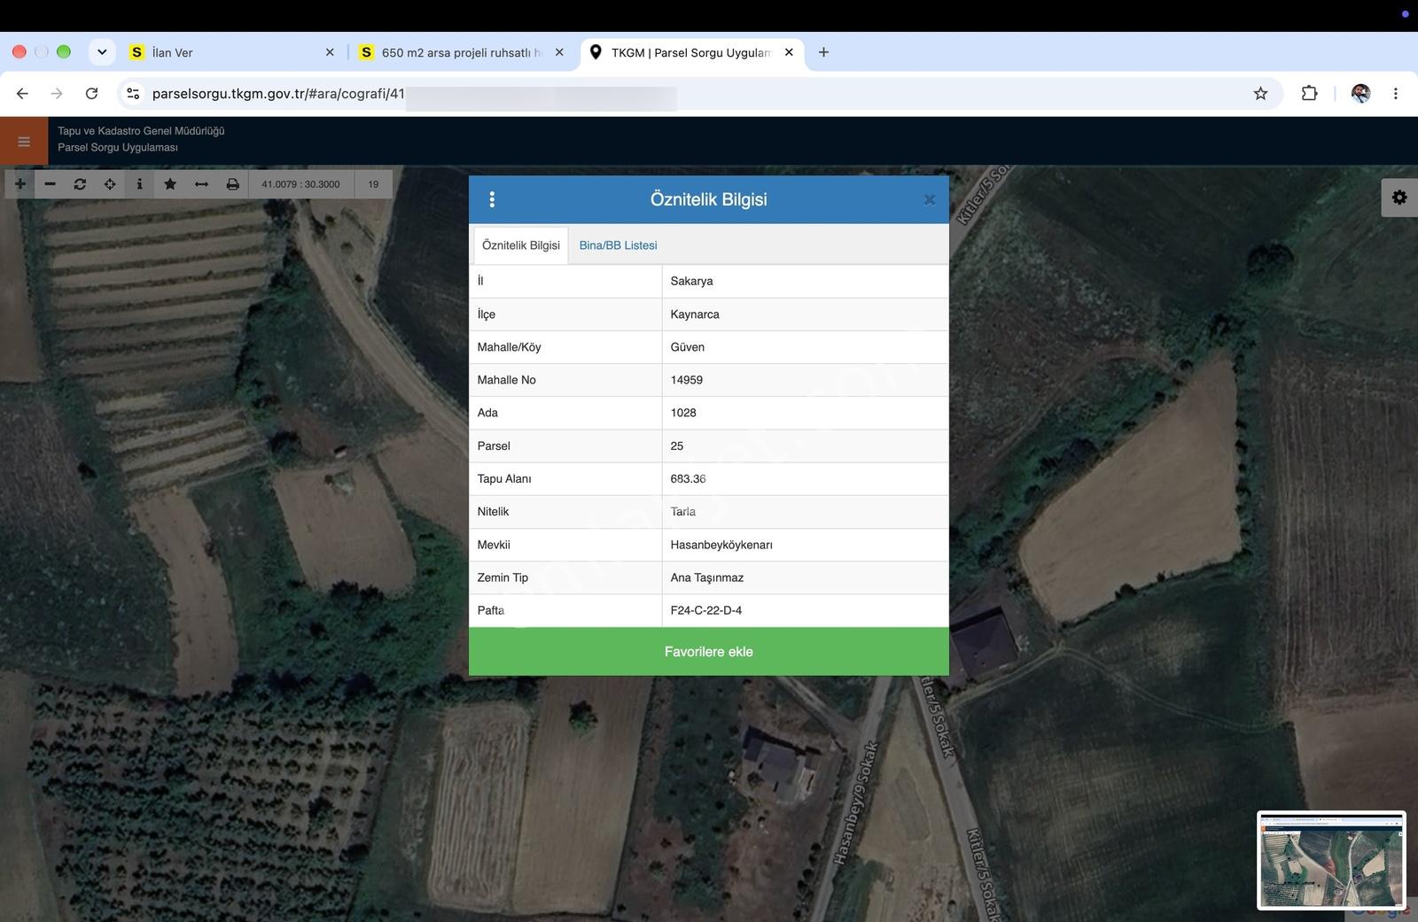
Task: Click the zoom level value 19
Action: click(x=373, y=184)
